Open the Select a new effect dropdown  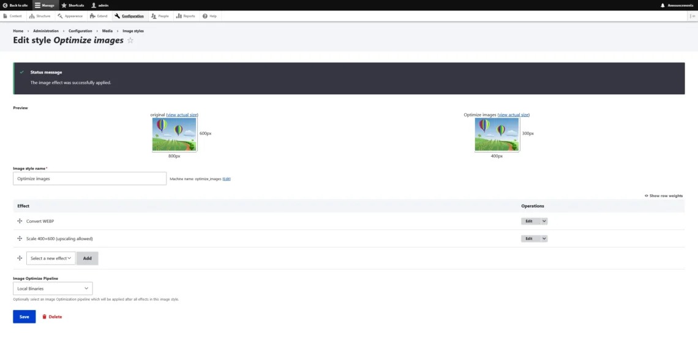point(50,258)
